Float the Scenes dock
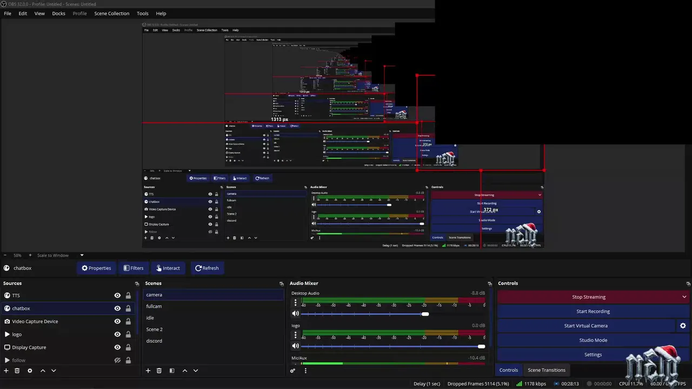Viewport: 692px width, 389px height. point(282,284)
